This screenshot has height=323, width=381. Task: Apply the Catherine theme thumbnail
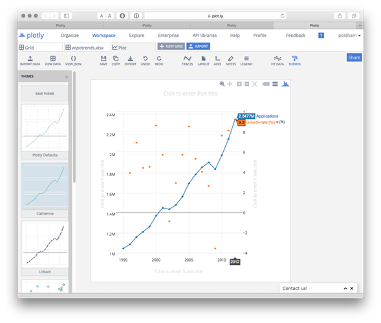coord(45,187)
